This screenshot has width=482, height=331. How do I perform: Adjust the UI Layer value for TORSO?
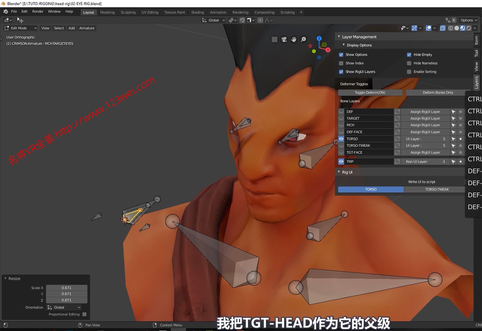click(425, 139)
